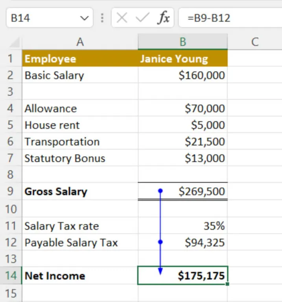Viewport: 282px width, 302px height.
Task: Select column C header
Action: pos(254,42)
